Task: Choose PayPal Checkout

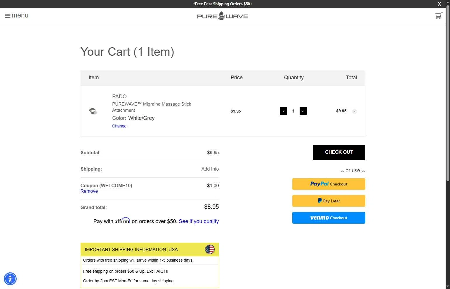Action: 329,184
